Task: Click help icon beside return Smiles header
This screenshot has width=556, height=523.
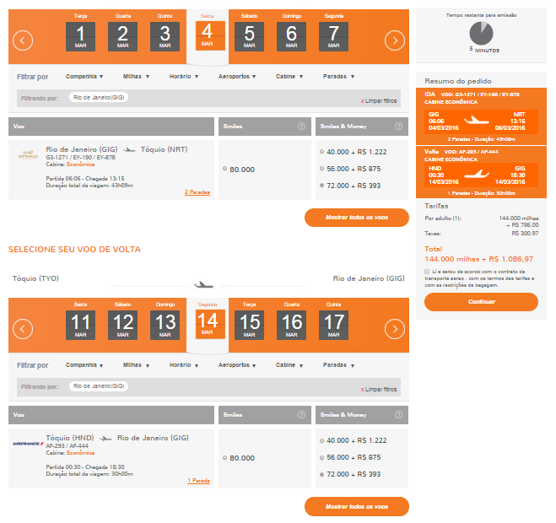Action: [x=301, y=415]
